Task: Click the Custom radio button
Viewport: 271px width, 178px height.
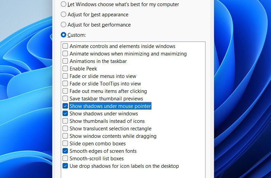Action: click(64, 35)
